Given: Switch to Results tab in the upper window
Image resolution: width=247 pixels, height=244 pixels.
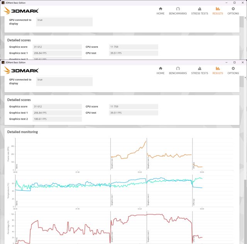Looking at the screenshot, I should coord(218,10).
